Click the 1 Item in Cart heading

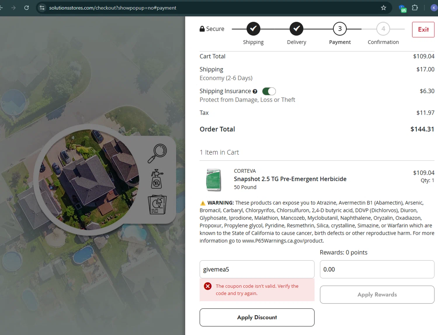coord(219,152)
